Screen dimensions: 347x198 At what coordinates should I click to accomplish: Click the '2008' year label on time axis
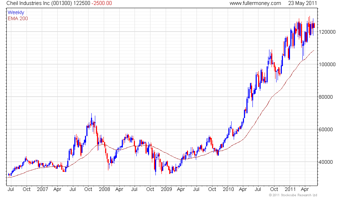pos(104,190)
